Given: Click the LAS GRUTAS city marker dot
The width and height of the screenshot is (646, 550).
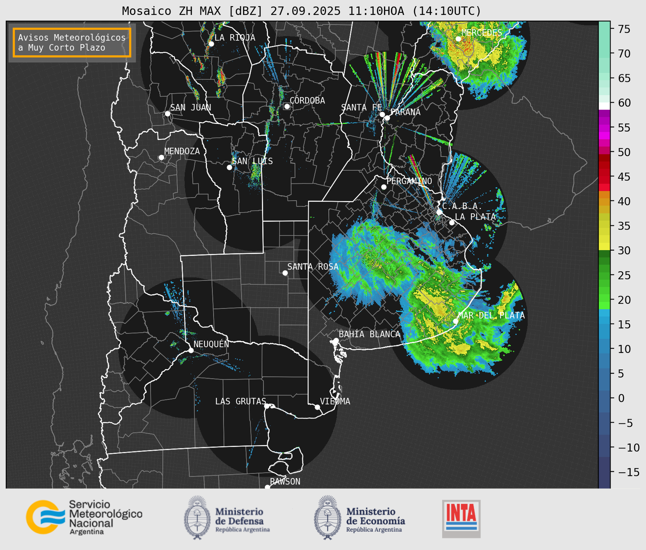Looking at the screenshot, I should 267,406.
